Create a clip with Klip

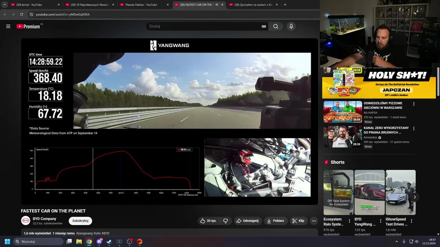tap(298, 221)
